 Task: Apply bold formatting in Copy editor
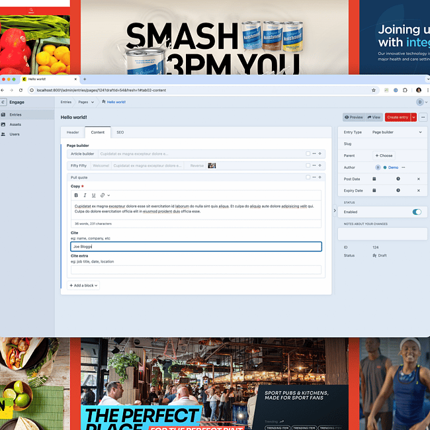(x=76, y=195)
